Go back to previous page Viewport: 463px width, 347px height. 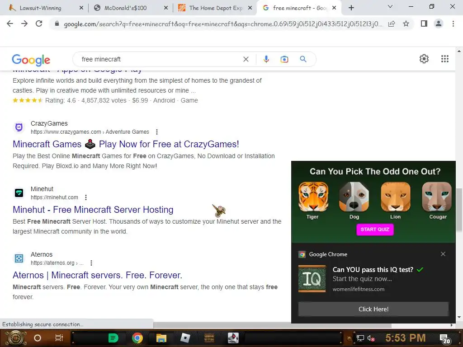[x=10, y=23]
